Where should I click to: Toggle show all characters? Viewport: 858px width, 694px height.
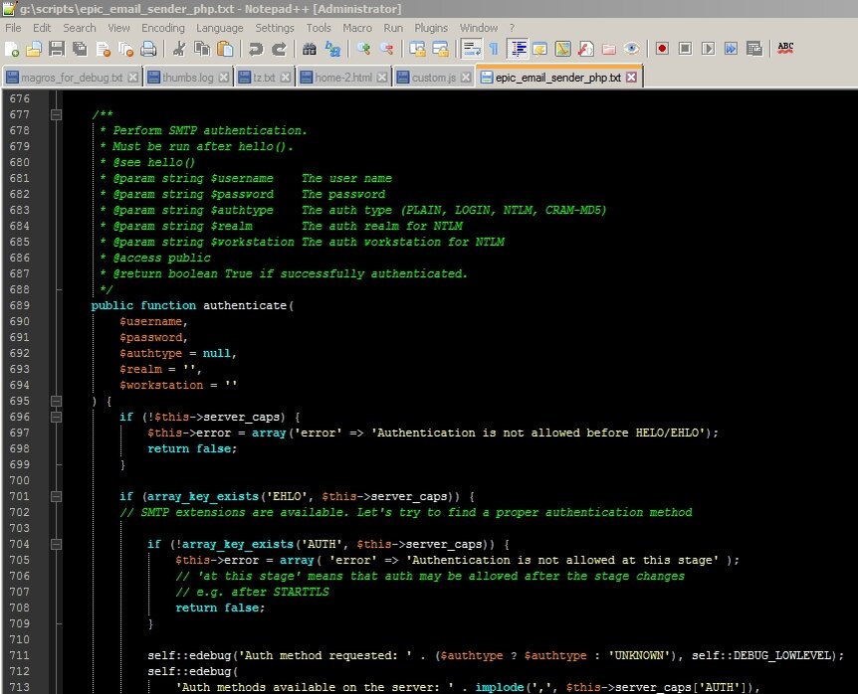coord(493,47)
